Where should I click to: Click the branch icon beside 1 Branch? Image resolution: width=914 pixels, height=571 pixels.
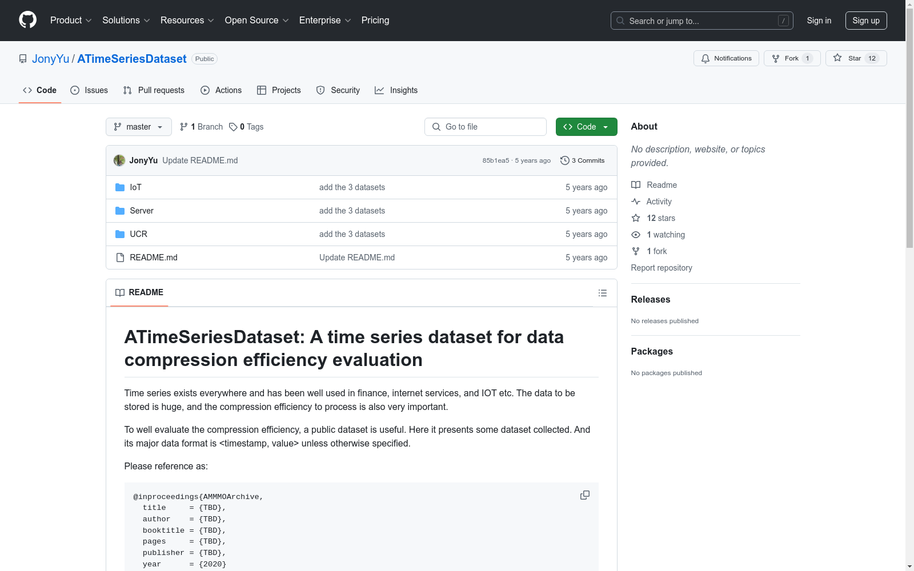(x=184, y=127)
